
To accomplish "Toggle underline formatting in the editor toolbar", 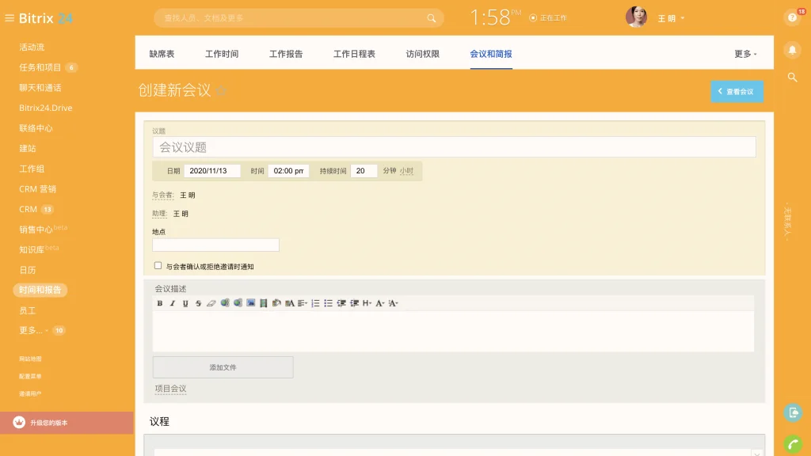I will click(185, 303).
